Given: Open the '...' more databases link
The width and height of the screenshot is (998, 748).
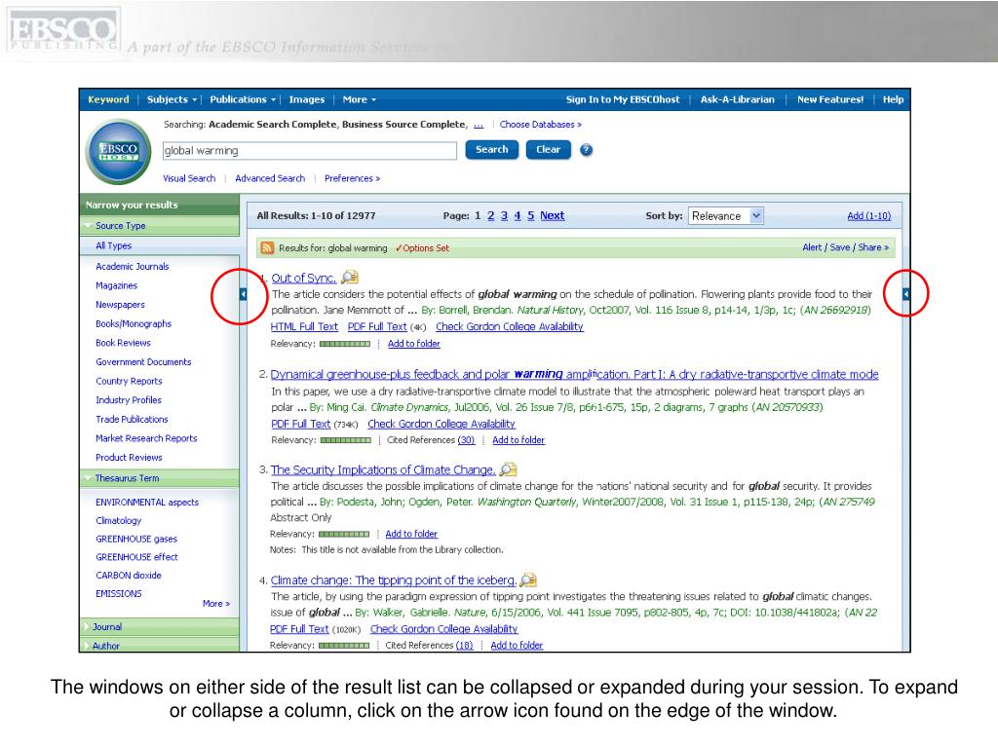Looking at the screenshot, I should 479,125.
